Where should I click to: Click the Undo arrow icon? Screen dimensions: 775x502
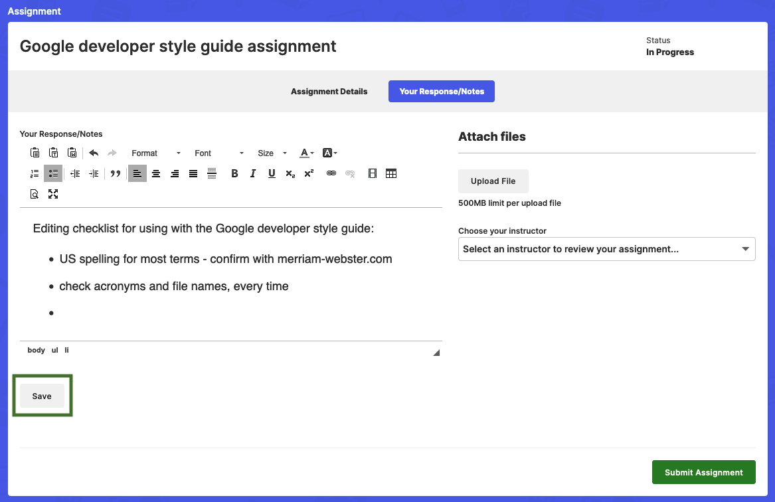93,153
